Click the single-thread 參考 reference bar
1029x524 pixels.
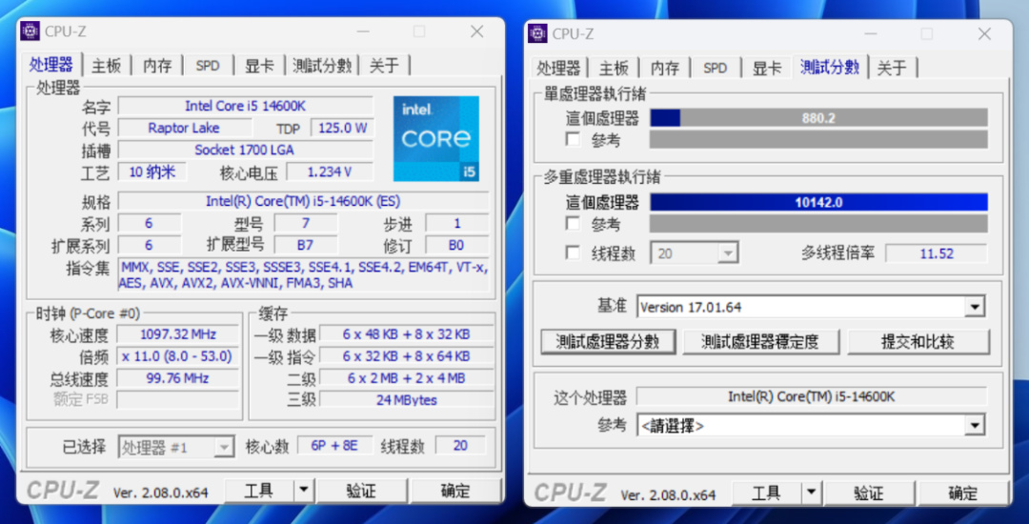point(818,140)
